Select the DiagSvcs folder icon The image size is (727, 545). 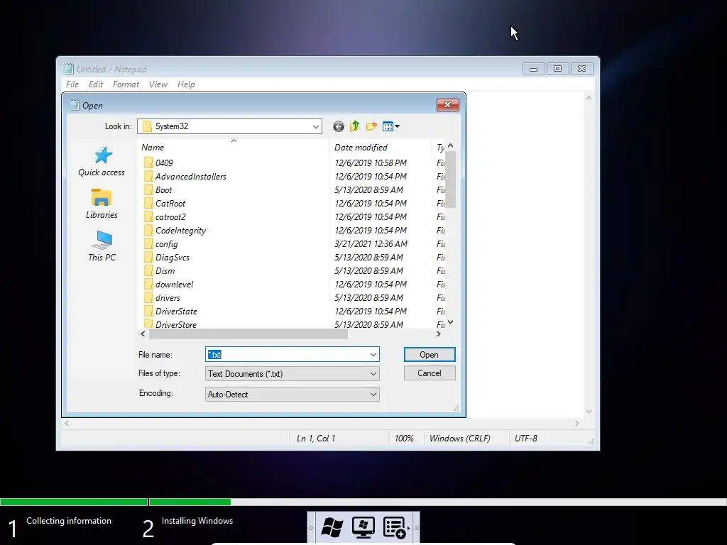point(148,257)
